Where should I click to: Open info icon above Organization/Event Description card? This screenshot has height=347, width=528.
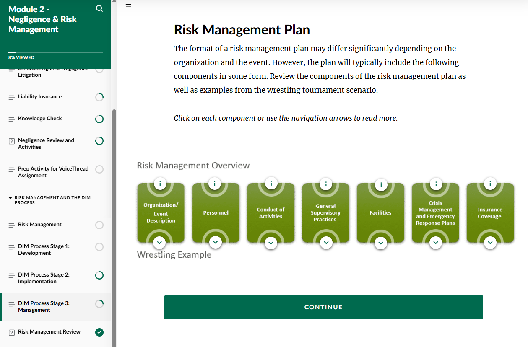(161, 184)
